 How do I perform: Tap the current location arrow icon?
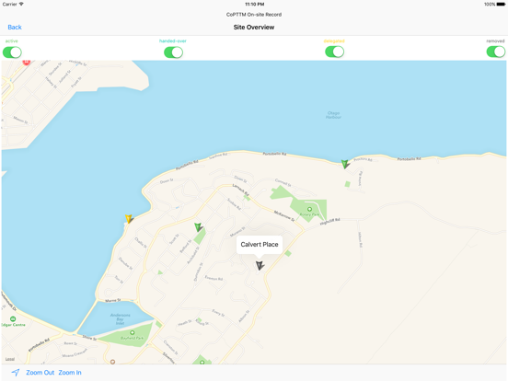16,373
